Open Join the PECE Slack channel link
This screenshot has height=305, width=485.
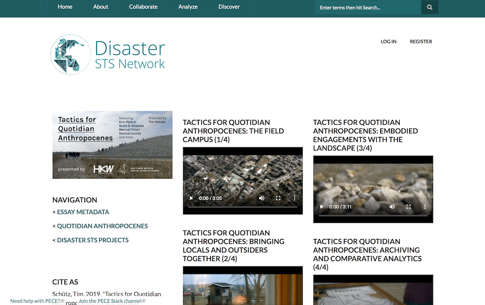pyautogui.click(x=111, y=301)
